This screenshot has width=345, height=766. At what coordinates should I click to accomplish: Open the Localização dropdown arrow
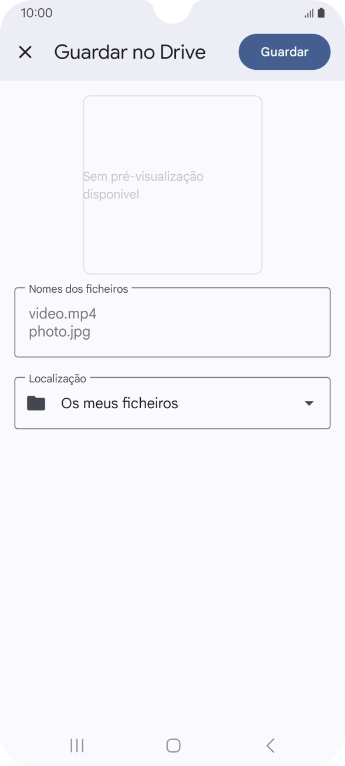pyautogui.click(x=309, y=403)
